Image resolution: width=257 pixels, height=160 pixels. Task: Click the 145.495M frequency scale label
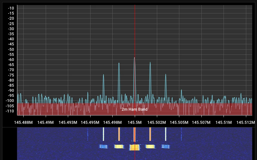(x=90, y=122)
